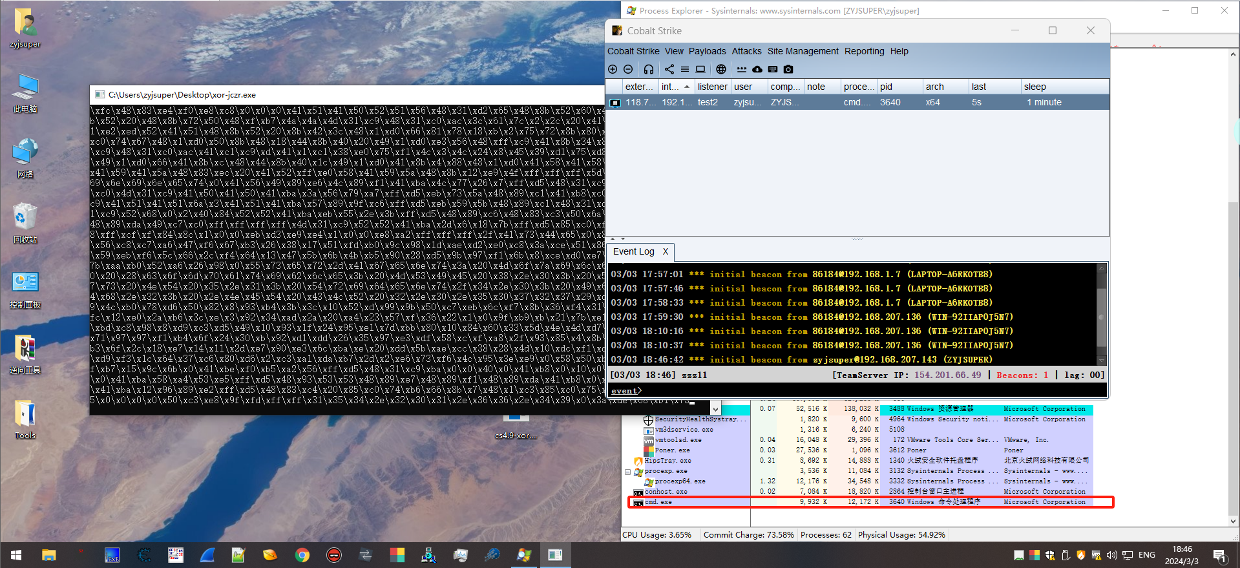Image resolution: width=1240 pixels, height=568 pixels.
Task: Open the Attacks menu
Action: click(746, 51)
